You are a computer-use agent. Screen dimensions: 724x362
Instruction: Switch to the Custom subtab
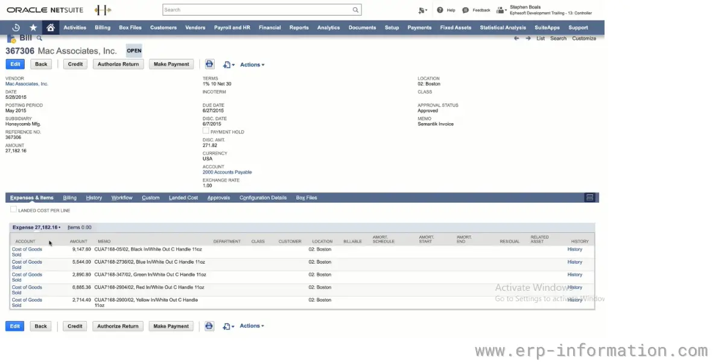coord(151,198)
